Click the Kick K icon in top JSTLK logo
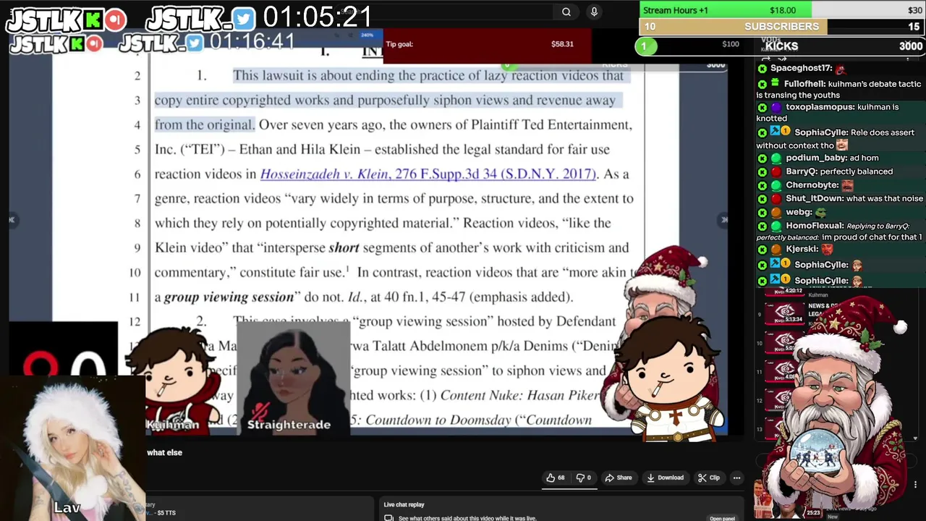 [x=93, y=20]
